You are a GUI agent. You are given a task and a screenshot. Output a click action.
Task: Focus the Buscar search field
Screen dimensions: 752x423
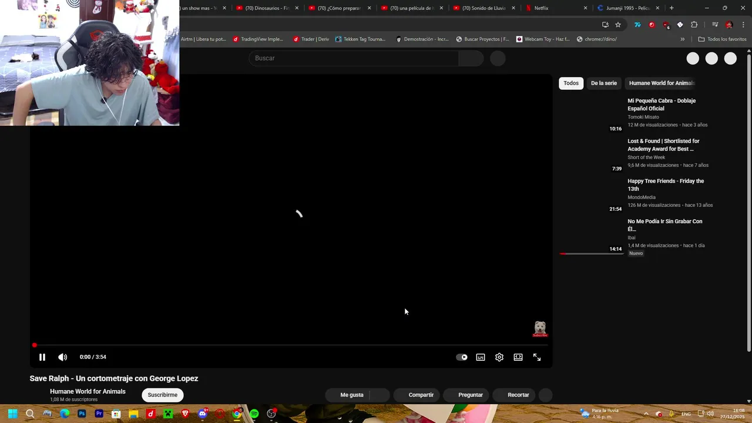click(x=354, y=58)
